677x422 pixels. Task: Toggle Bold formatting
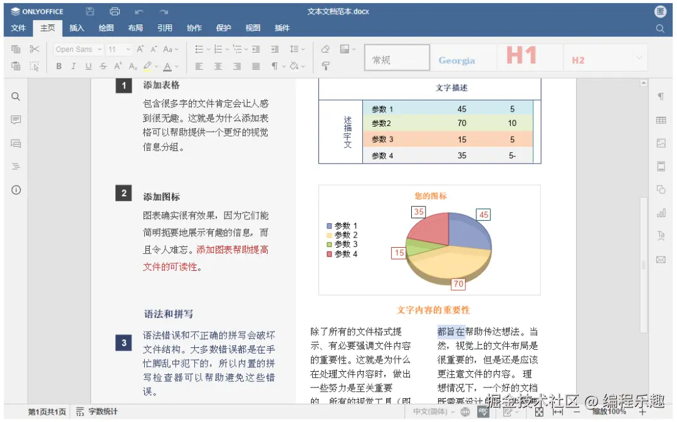[59, 66]
